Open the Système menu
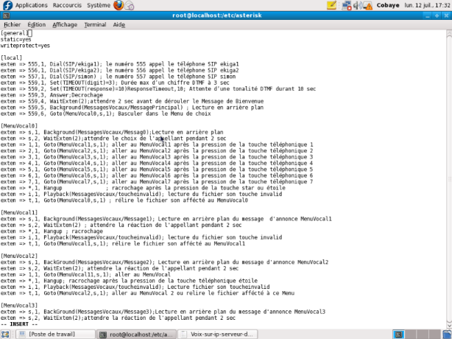Screen dimensions: 452x339 click(x=99, y=5)
